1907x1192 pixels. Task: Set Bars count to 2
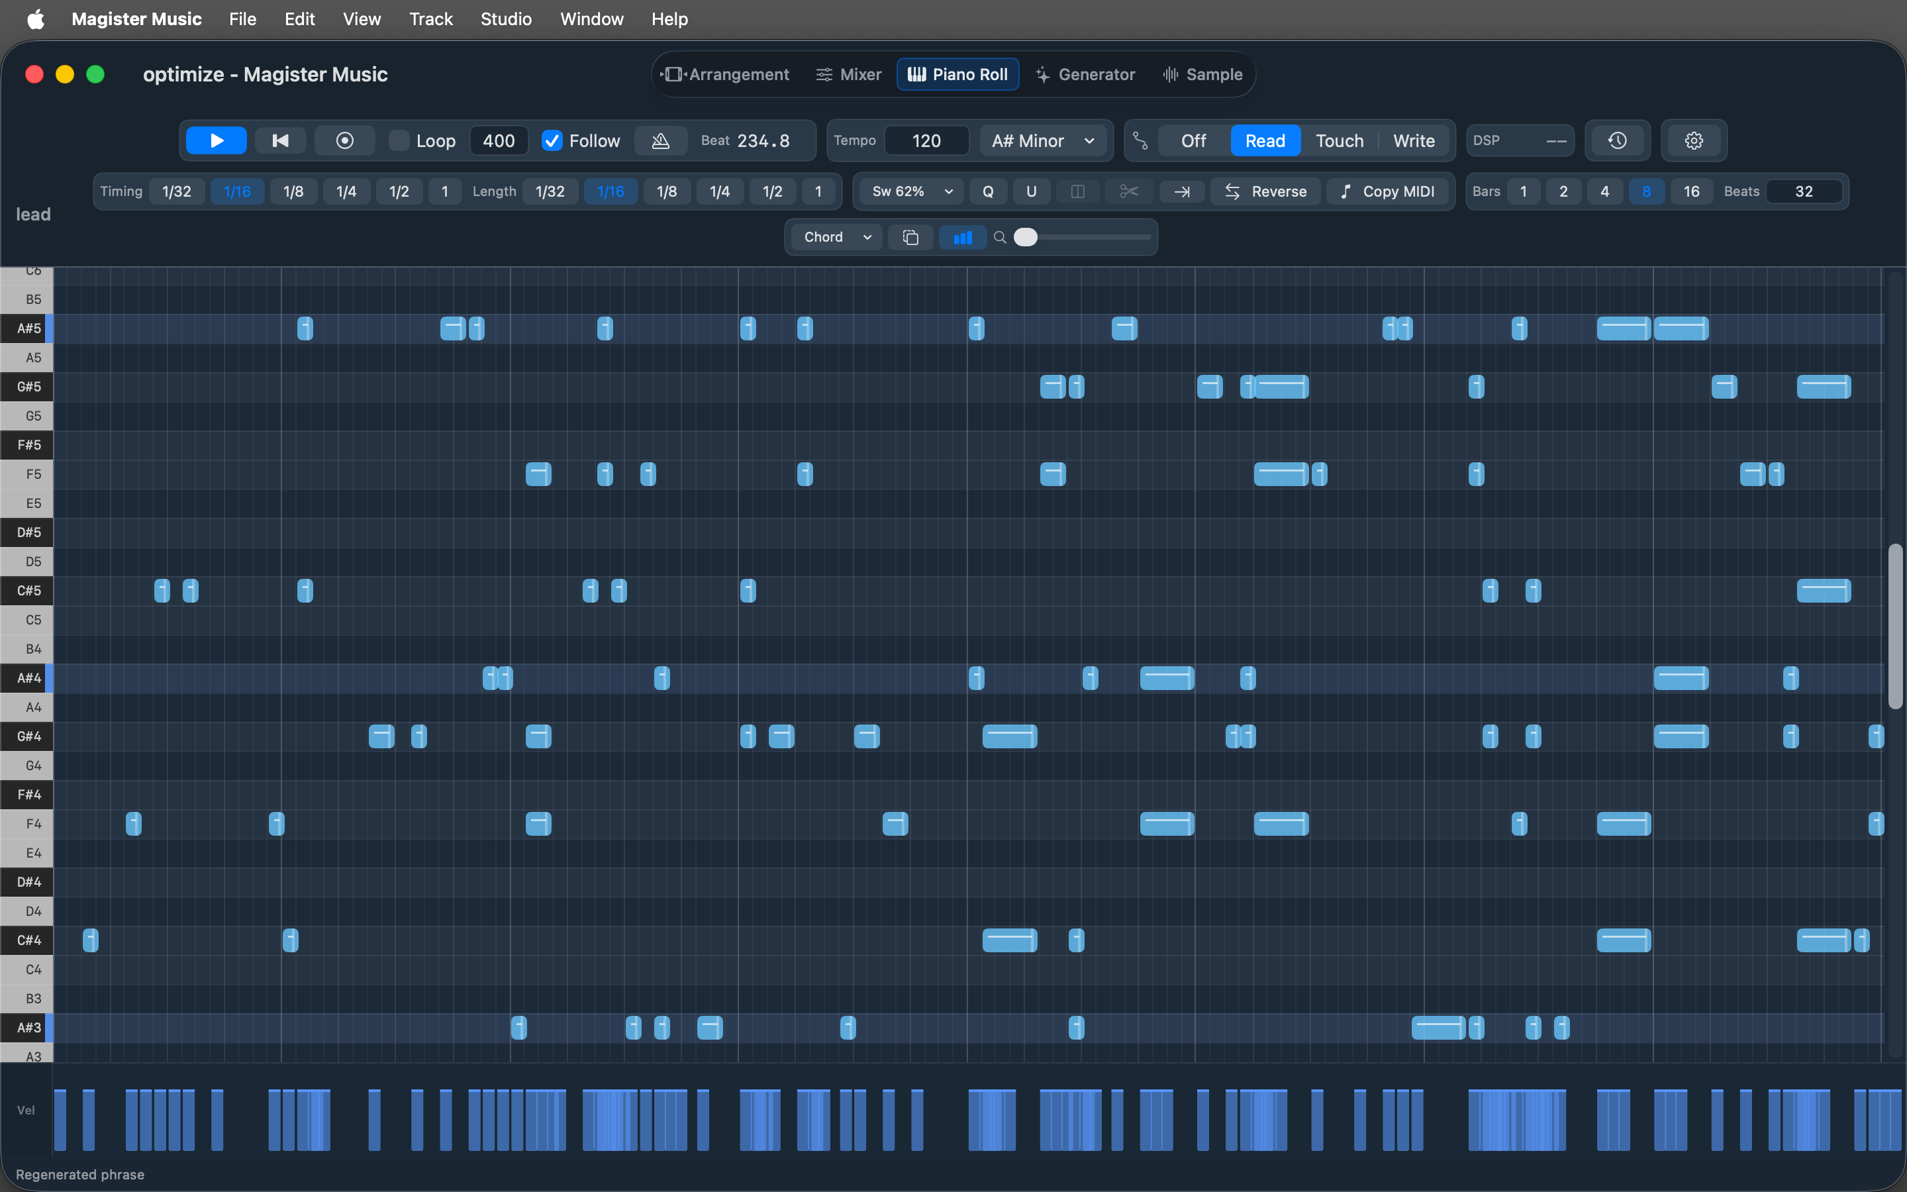[x=1563, y=191]
